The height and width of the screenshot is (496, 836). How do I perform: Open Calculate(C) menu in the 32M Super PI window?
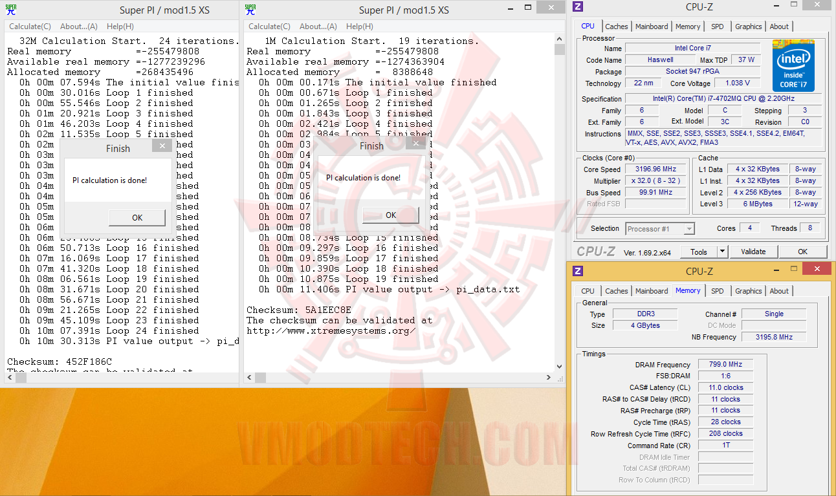pos(30,27)
